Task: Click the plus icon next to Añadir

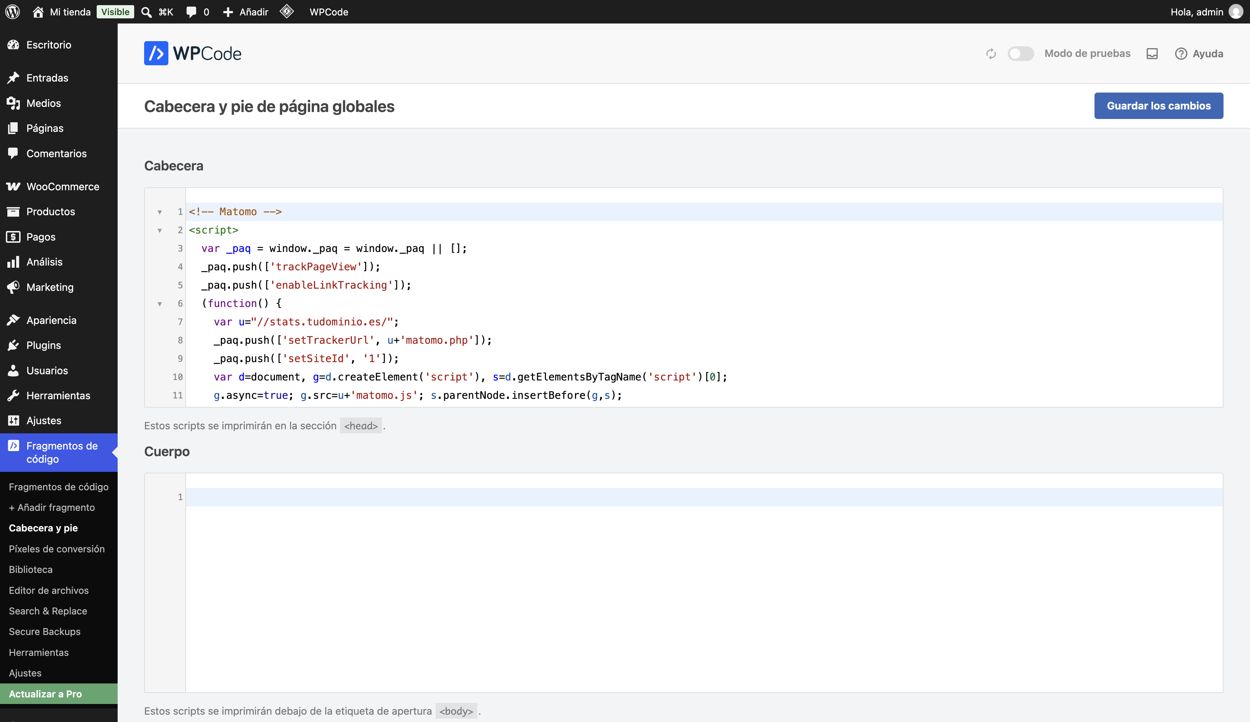Action: [228, 12]
